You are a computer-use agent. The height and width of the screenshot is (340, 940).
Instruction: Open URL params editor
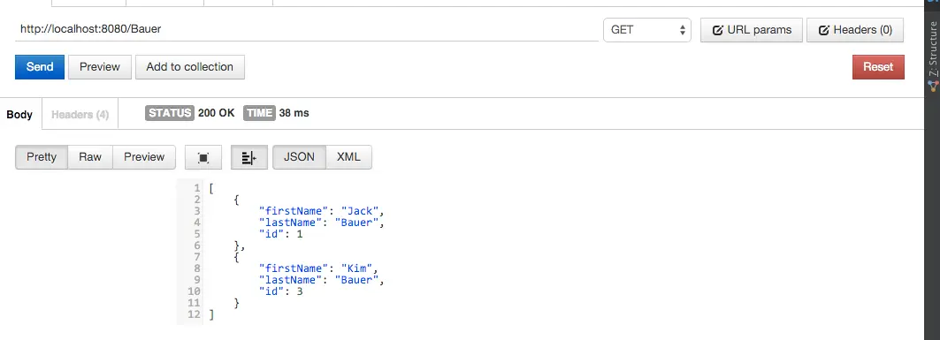(x=751, y=30)
